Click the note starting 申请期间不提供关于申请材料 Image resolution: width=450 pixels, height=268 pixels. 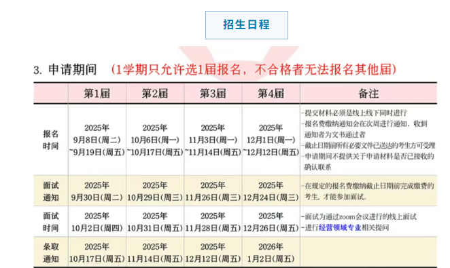click(x=368, y=156)
